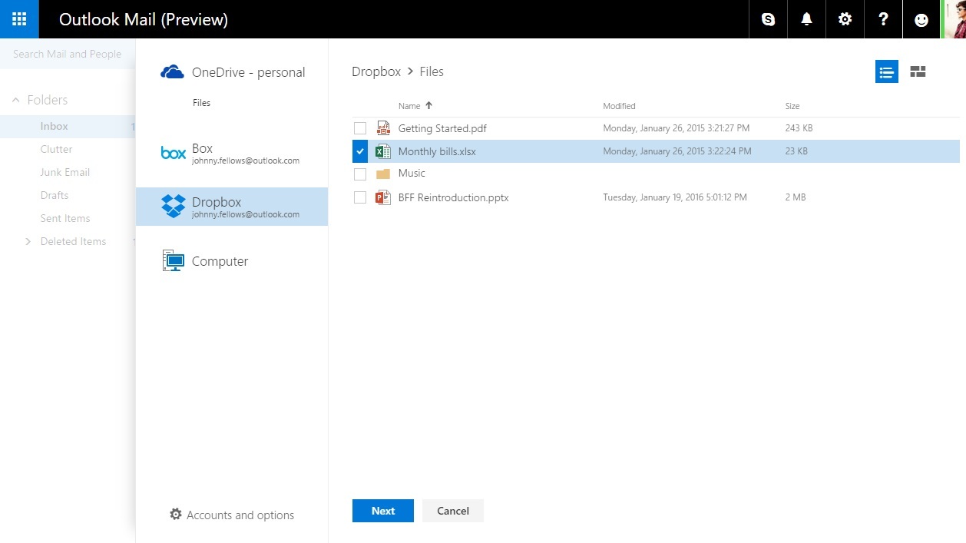Open the app launcher grid
The image size is (966, 543).
click(19, 19)
